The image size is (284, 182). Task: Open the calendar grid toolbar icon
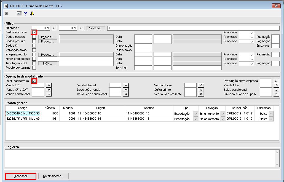19,14
